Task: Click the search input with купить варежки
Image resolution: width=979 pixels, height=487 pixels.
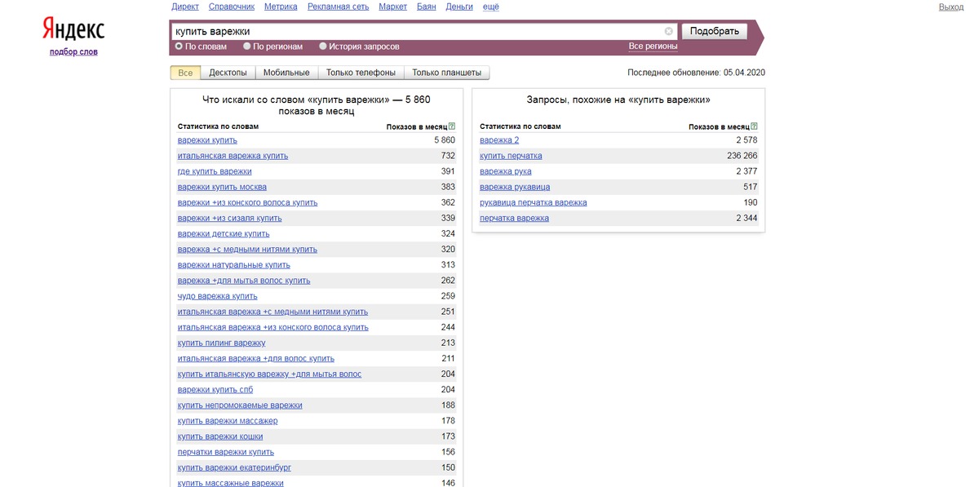Action: 416,32
